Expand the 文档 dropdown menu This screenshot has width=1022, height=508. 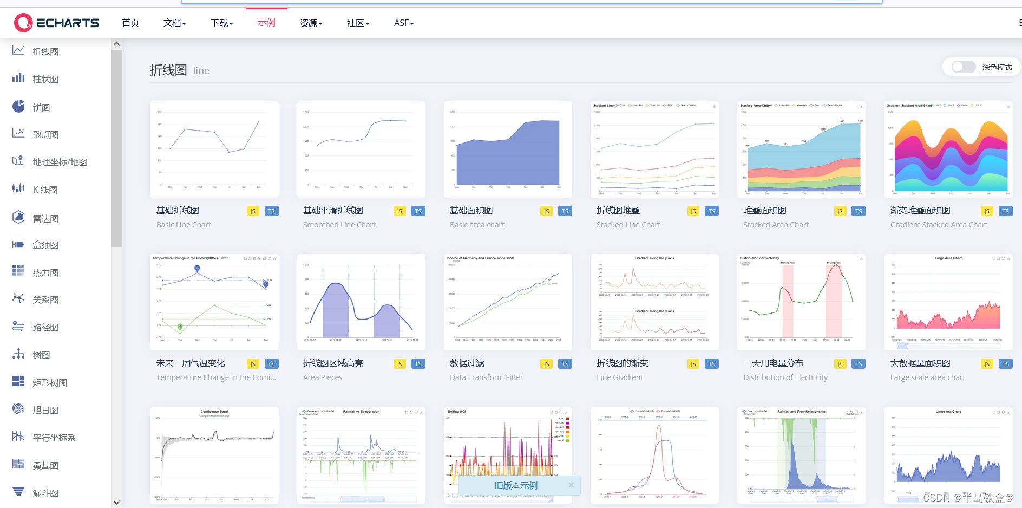(x=175, y=23)
